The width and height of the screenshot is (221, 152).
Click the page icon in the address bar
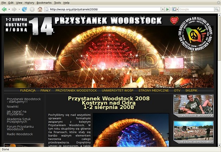click(x=47, y=9)
